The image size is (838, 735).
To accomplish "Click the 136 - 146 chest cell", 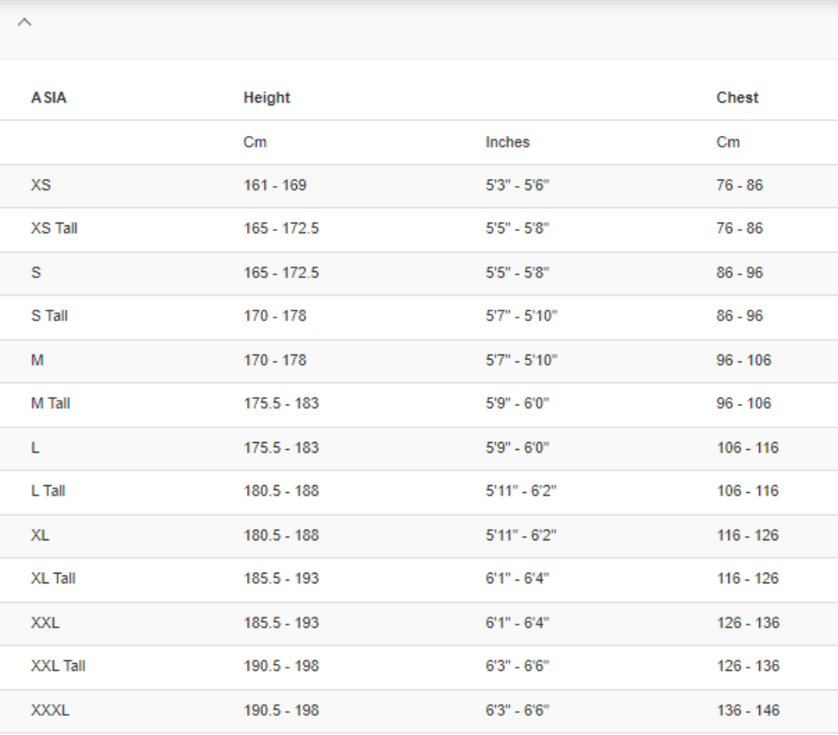I will point(747,710).
